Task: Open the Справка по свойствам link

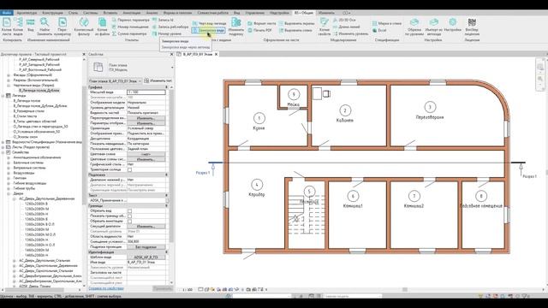Action: point(106,288)
